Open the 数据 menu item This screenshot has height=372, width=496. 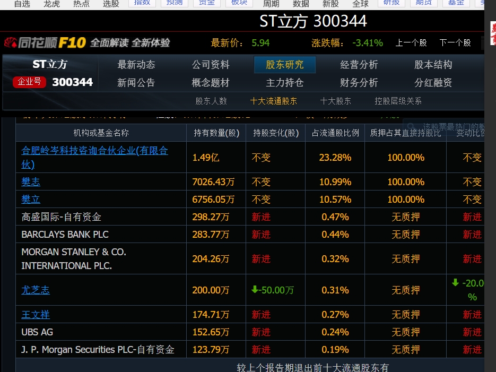tap(301, 4)
